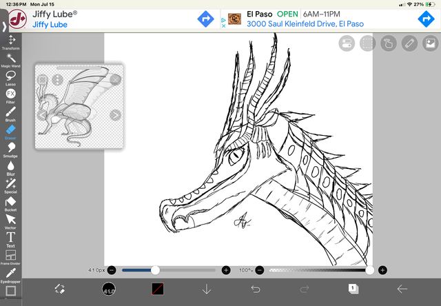Increase opacity with the plus button

[382, 270]
